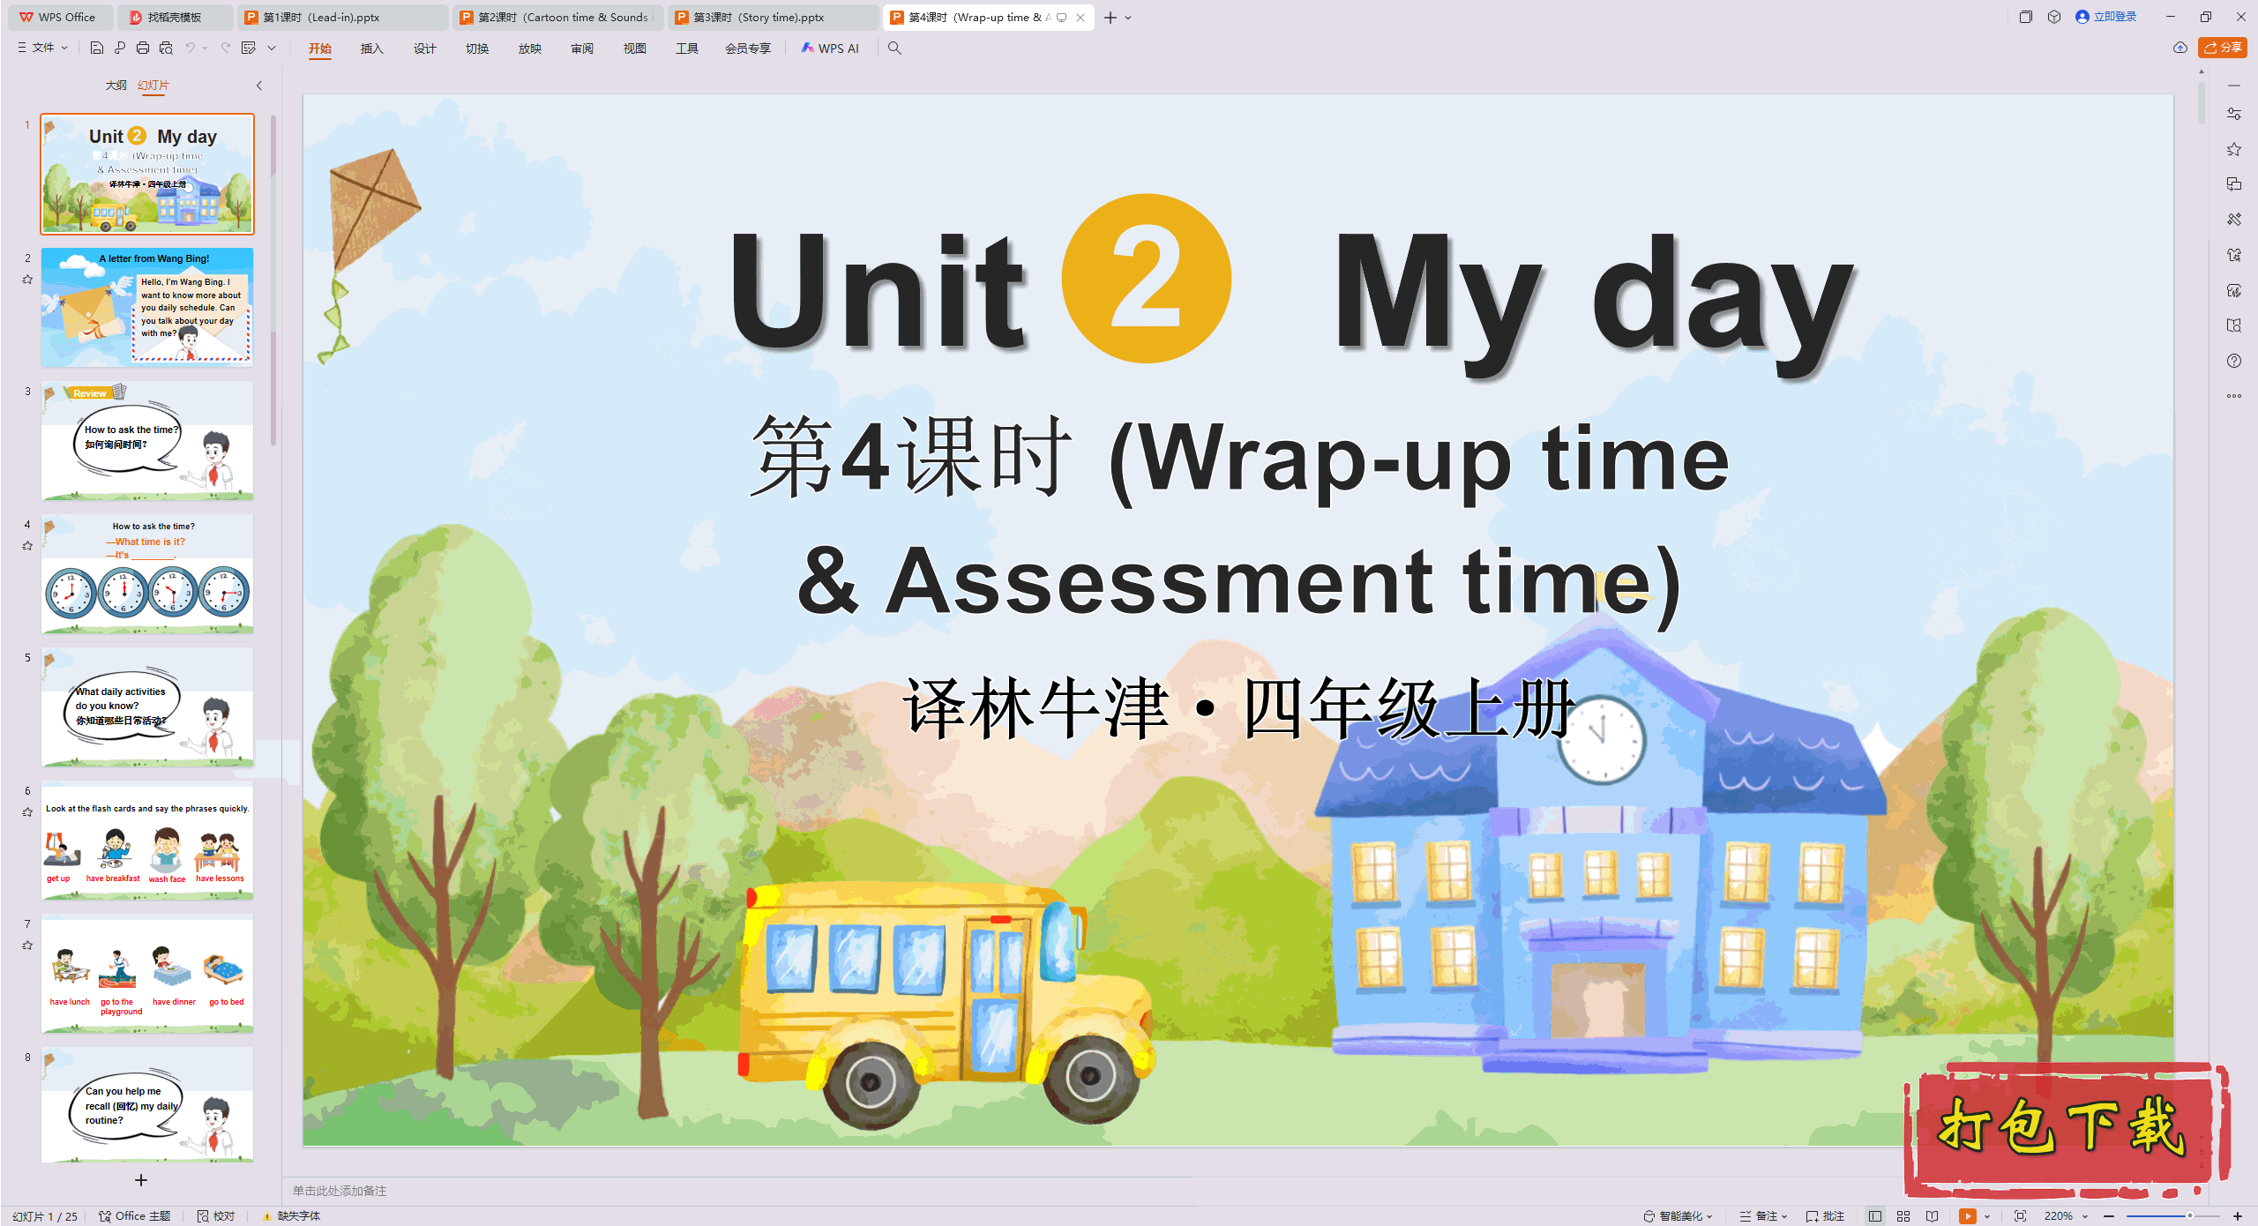Click the Save icon in quick access toolbar

click(97, 48)
